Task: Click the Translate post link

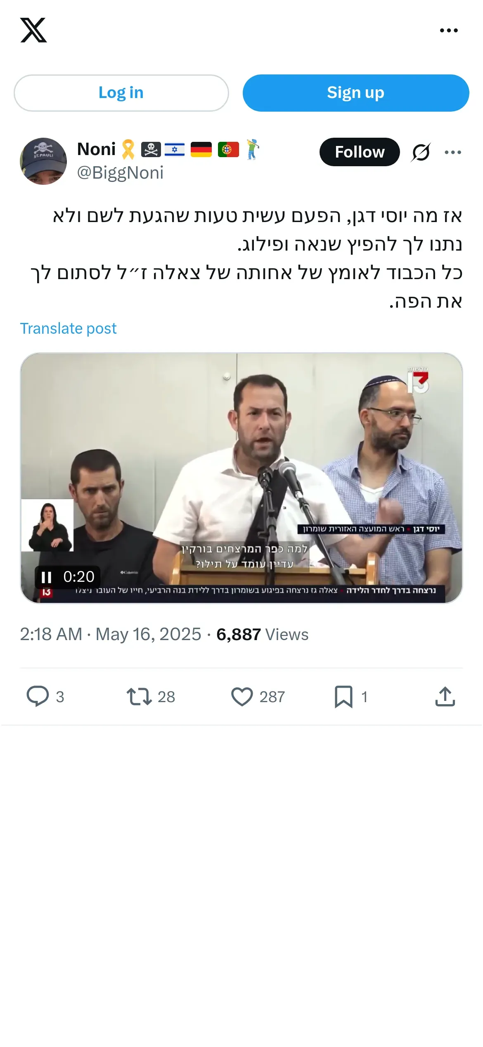Action: tap(68, 328)
